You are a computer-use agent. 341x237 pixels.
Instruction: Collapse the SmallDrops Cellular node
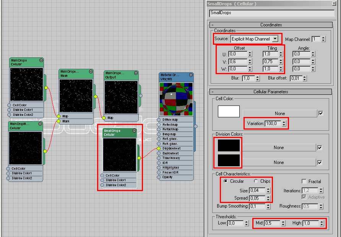(134, 131)
